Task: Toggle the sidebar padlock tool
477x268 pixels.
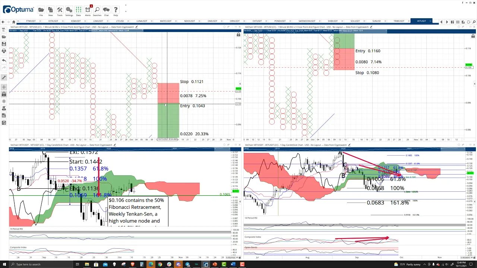Action: click(4, 94)
